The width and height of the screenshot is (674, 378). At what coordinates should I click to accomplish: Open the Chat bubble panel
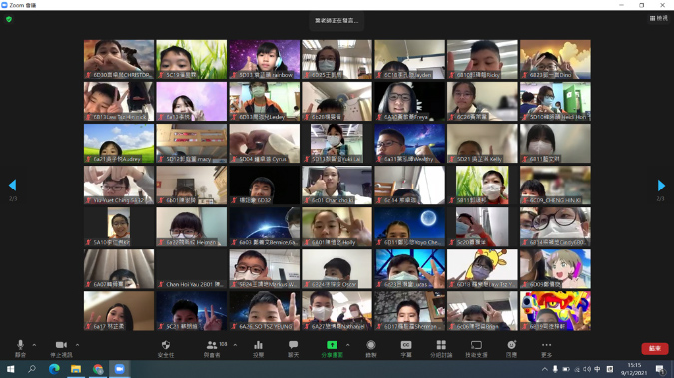coord(294,348)
